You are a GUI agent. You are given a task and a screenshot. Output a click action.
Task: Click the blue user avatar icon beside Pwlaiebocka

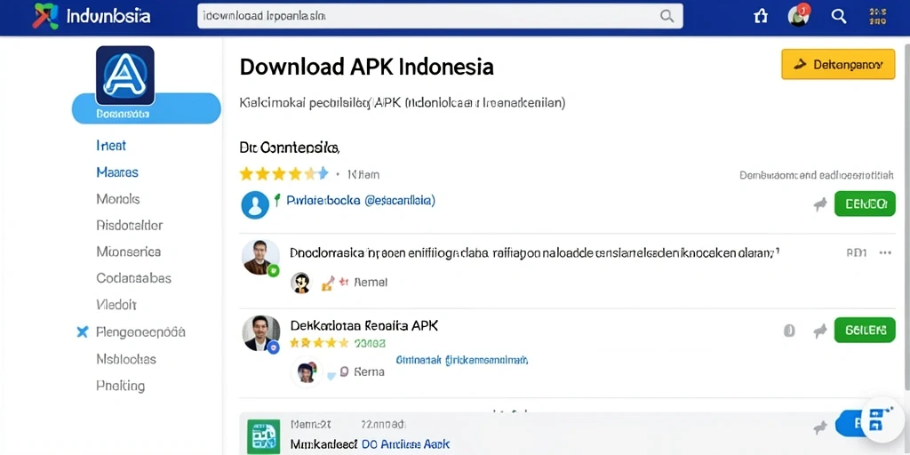click(x=255, y=205)
